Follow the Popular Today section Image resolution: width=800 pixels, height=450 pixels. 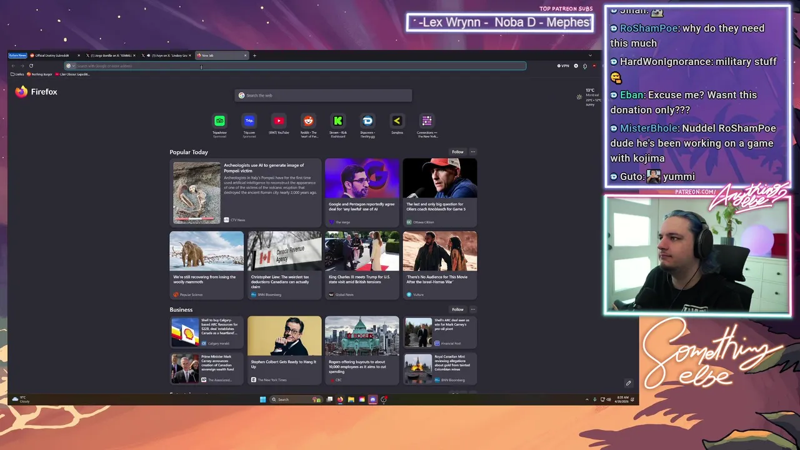point(457,152)
